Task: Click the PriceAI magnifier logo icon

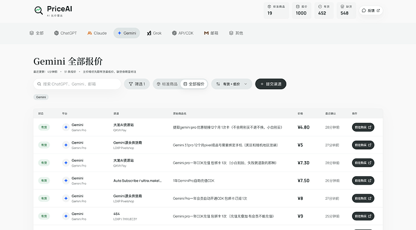Action: tap(39, 10)
